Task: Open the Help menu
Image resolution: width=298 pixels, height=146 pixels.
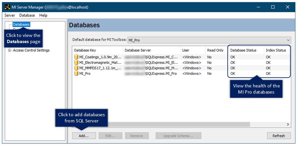Action: [x=43, y=15]
